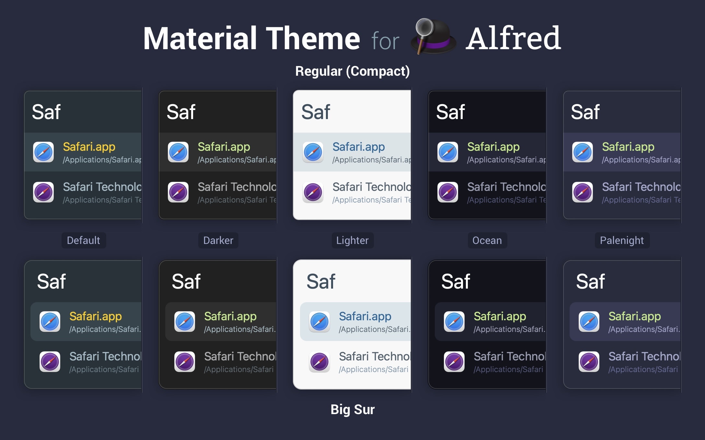Select the Ocean theme label
The width and height of the screenshot is (705, 440).
coord(487,240)
